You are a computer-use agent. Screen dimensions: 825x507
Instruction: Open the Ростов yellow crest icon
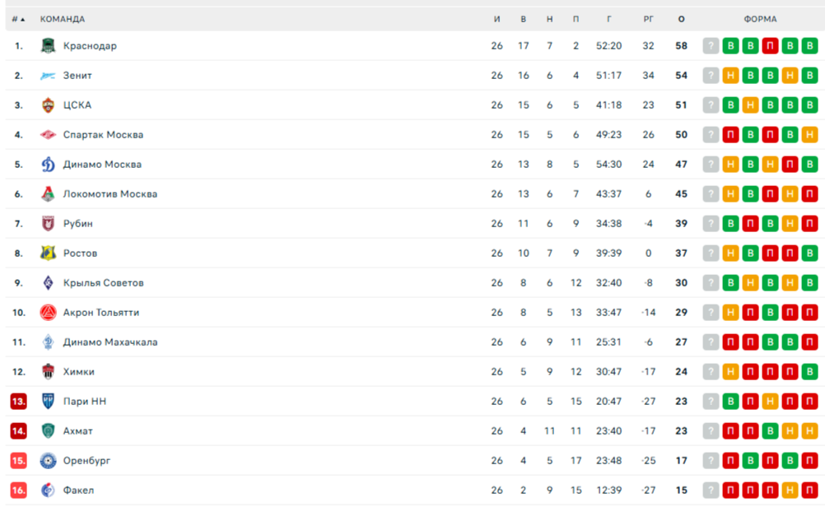[48, 253]
